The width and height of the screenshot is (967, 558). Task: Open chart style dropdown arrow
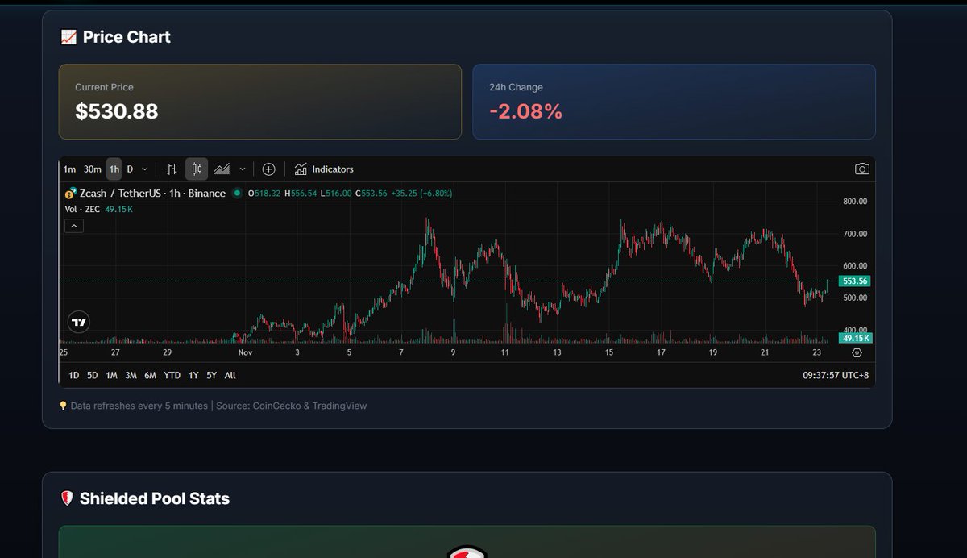tap(243, 169)
